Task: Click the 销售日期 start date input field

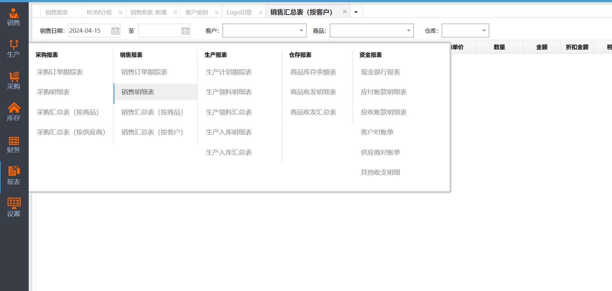Action: 89,31
